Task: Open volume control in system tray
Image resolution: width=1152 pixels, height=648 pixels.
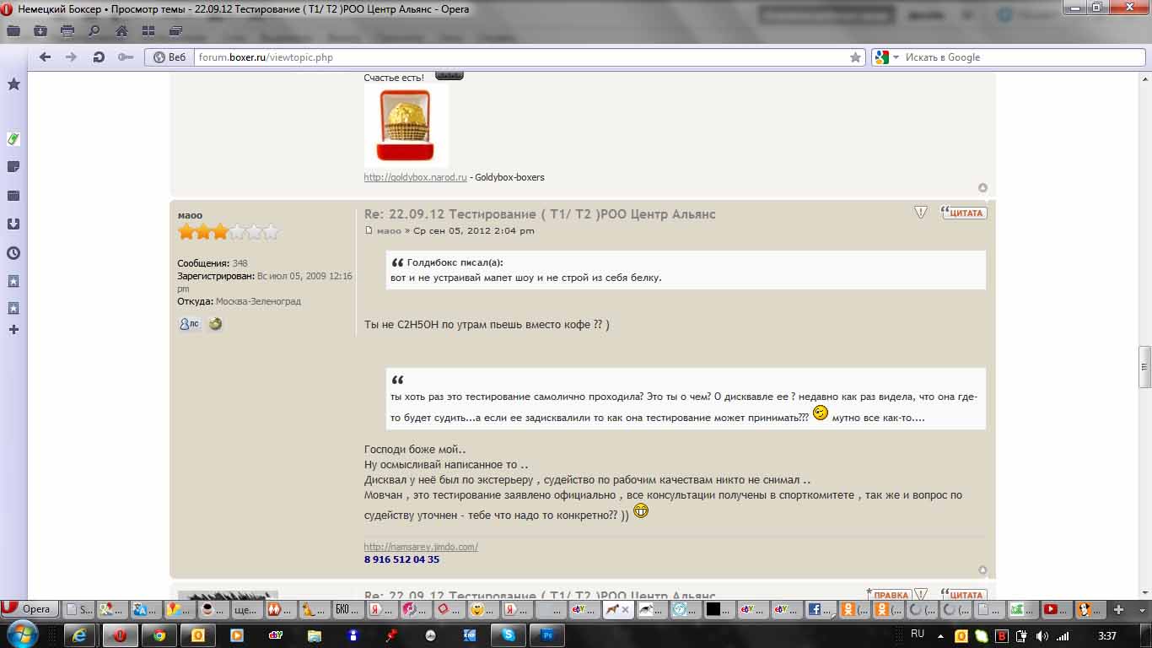Action: pos(1042,636)
